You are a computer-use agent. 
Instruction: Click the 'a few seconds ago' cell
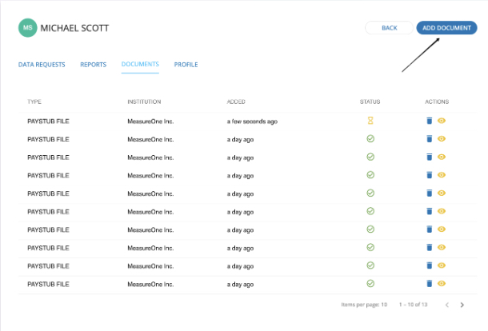(x=252, y=122)
